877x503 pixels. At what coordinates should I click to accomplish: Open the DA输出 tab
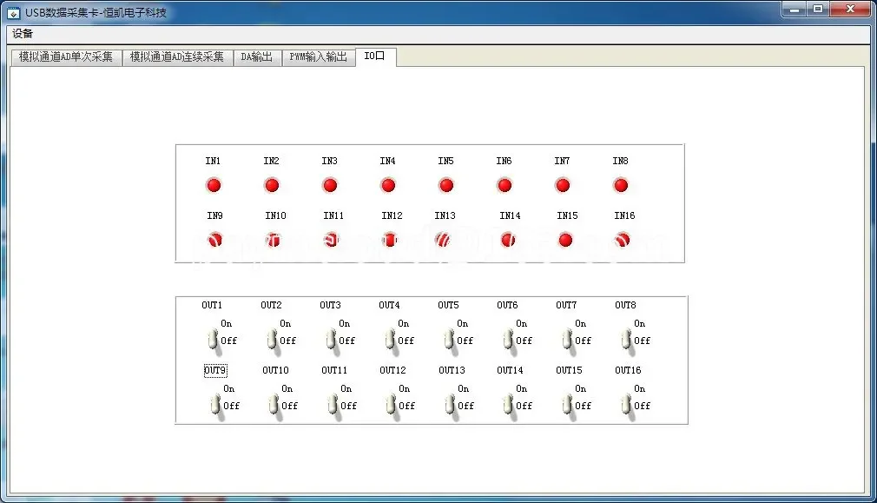click(257, 57)
